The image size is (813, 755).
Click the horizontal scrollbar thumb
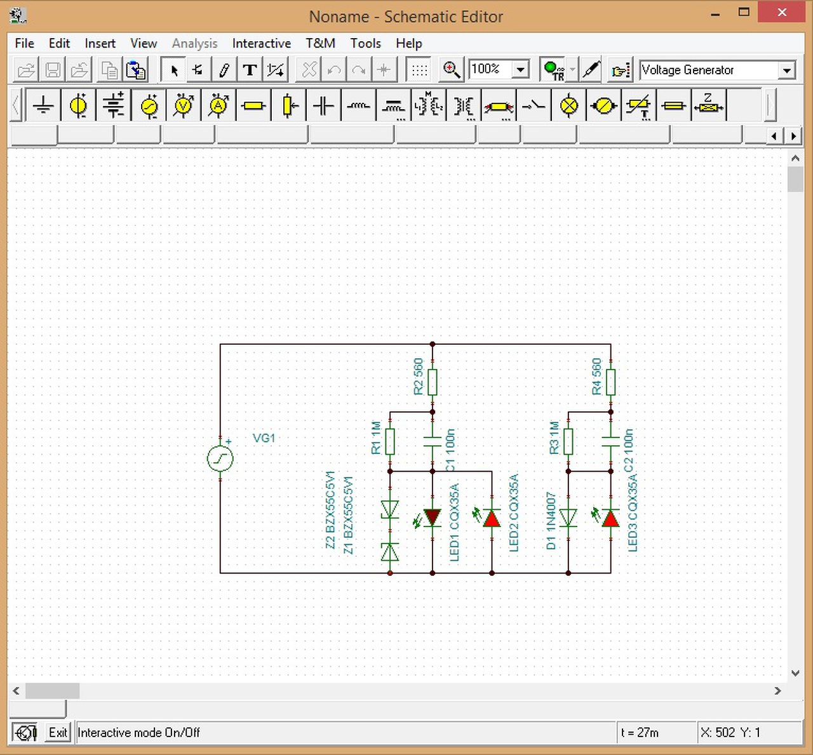[52, 691]
